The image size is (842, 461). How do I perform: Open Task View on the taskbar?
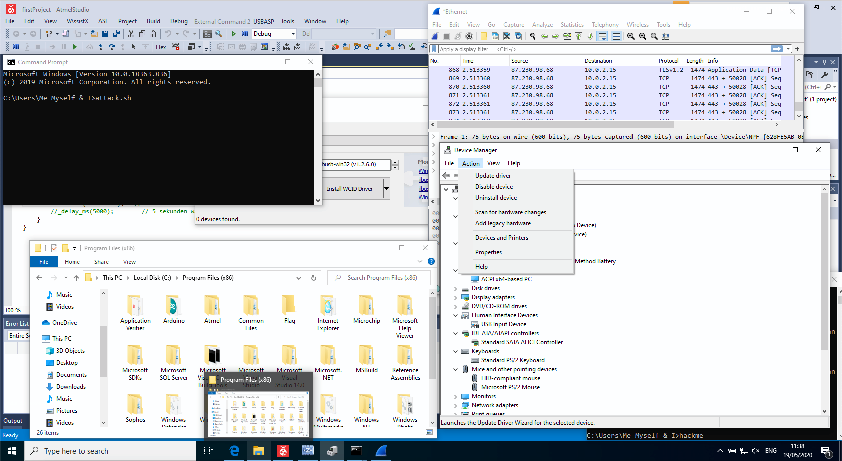click(208, 451)
